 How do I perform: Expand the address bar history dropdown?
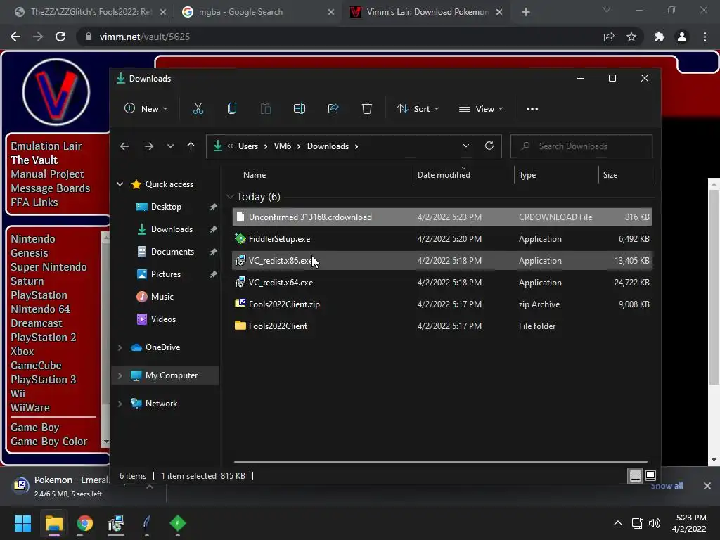click(466, 146)
